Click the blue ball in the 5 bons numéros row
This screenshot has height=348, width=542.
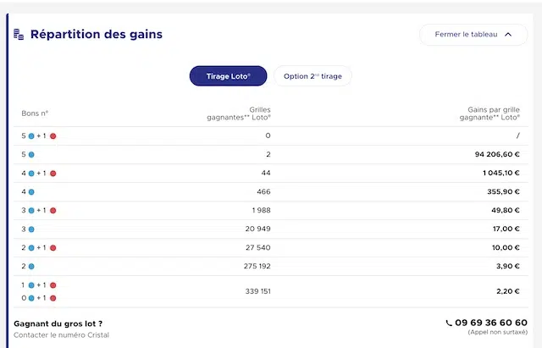pyautogui.click(x=31, y=155)
